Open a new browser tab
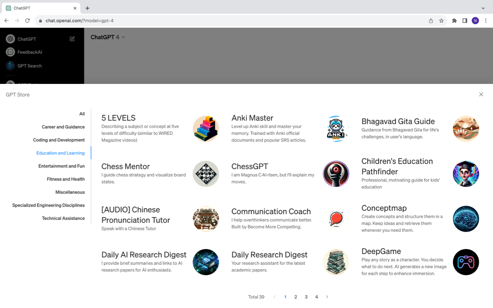493x308 pixels. click(x=87, y=8)
